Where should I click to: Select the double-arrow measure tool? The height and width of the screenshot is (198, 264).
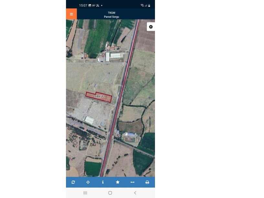(x=133, y=182)
